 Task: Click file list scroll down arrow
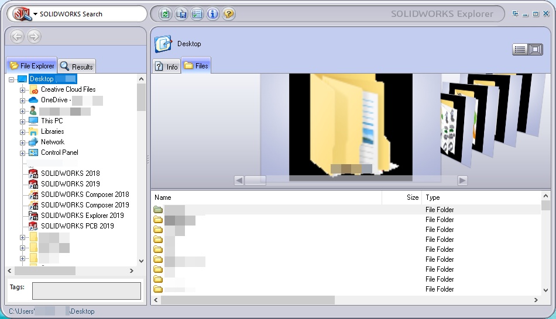click(x=545, y=290)
